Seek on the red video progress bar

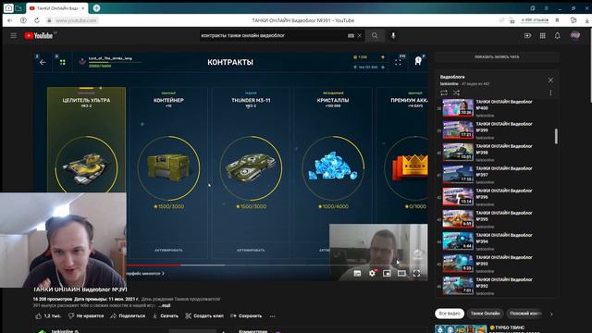[153, 265]
